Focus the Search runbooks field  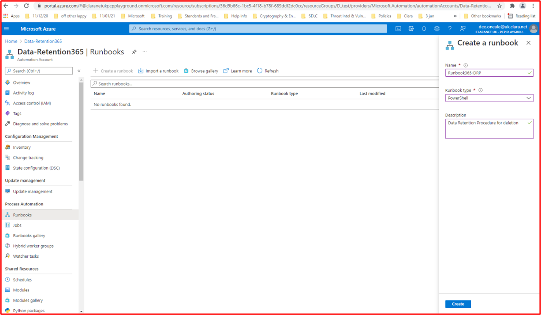265,84
